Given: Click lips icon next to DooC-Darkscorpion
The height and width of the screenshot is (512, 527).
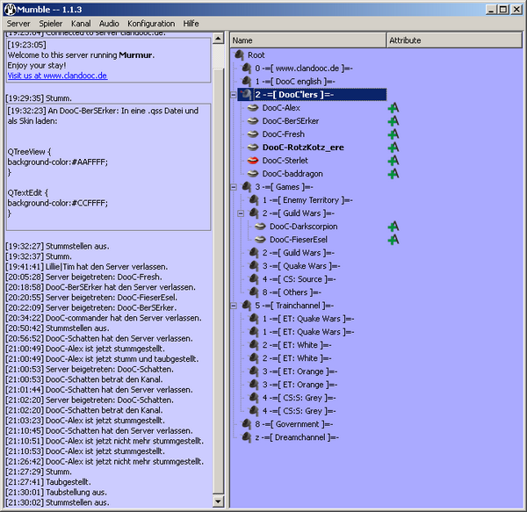Looking at the screenshot, I should (260, 227).
